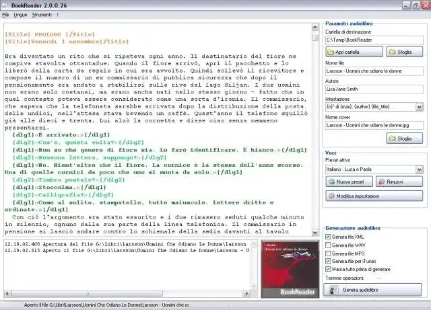
Task: Click log entry starting 12.19.02.468
Action: [125, 244]
